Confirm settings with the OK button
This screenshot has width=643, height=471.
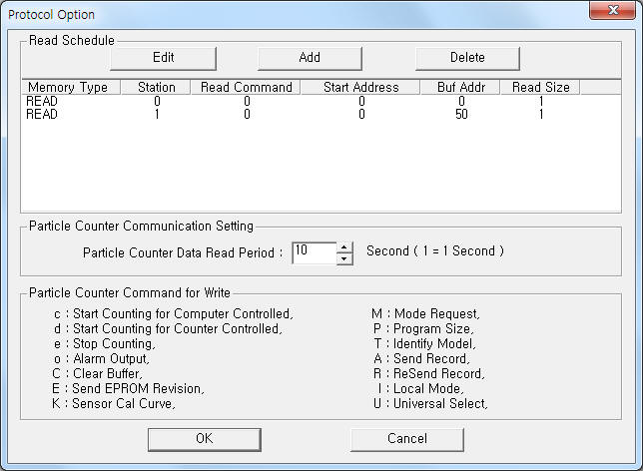[205, 439]
